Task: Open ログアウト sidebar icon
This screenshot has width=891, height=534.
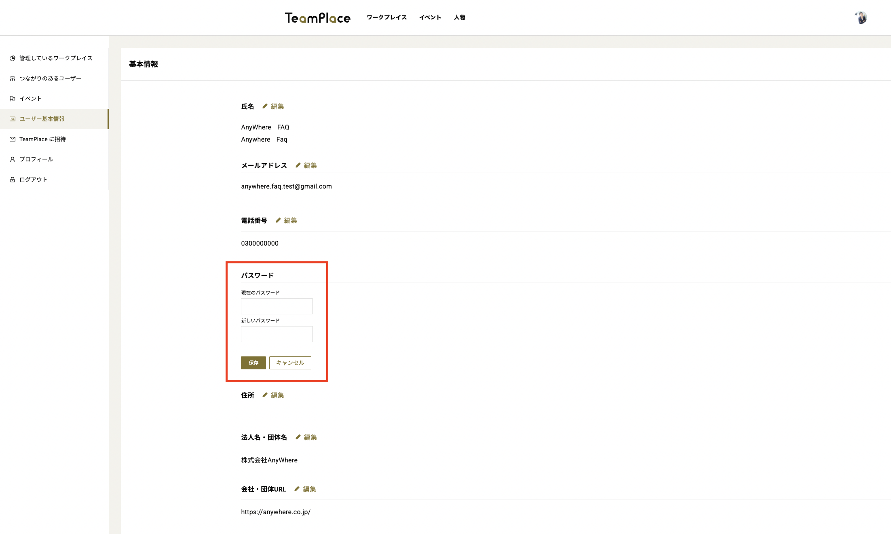Action: tap(12, 179)
